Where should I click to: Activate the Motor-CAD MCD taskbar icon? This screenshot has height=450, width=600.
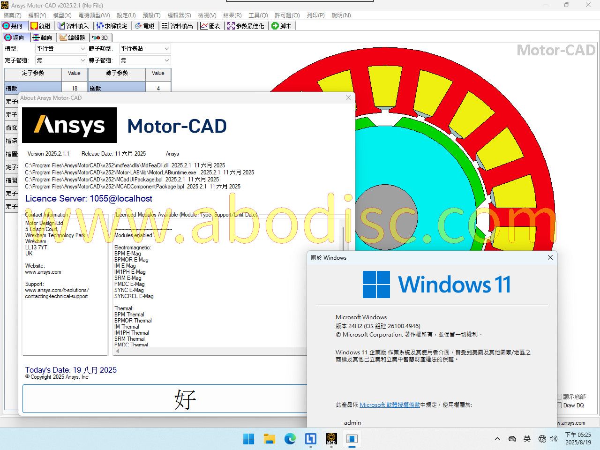[x=331, y=439]
